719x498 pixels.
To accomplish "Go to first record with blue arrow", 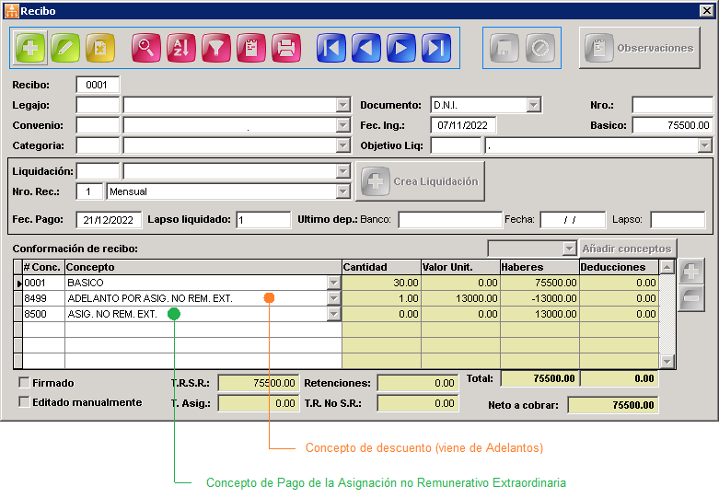I will [331, 48].
